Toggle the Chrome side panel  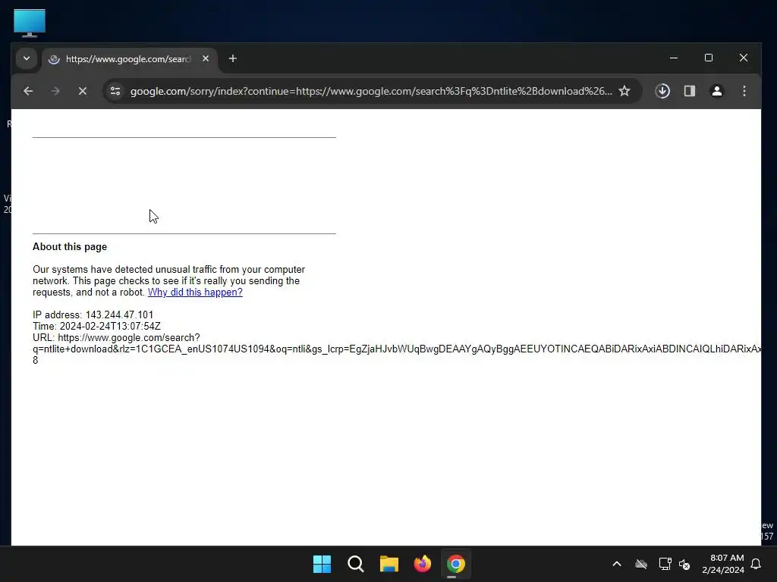coord(689,91)
